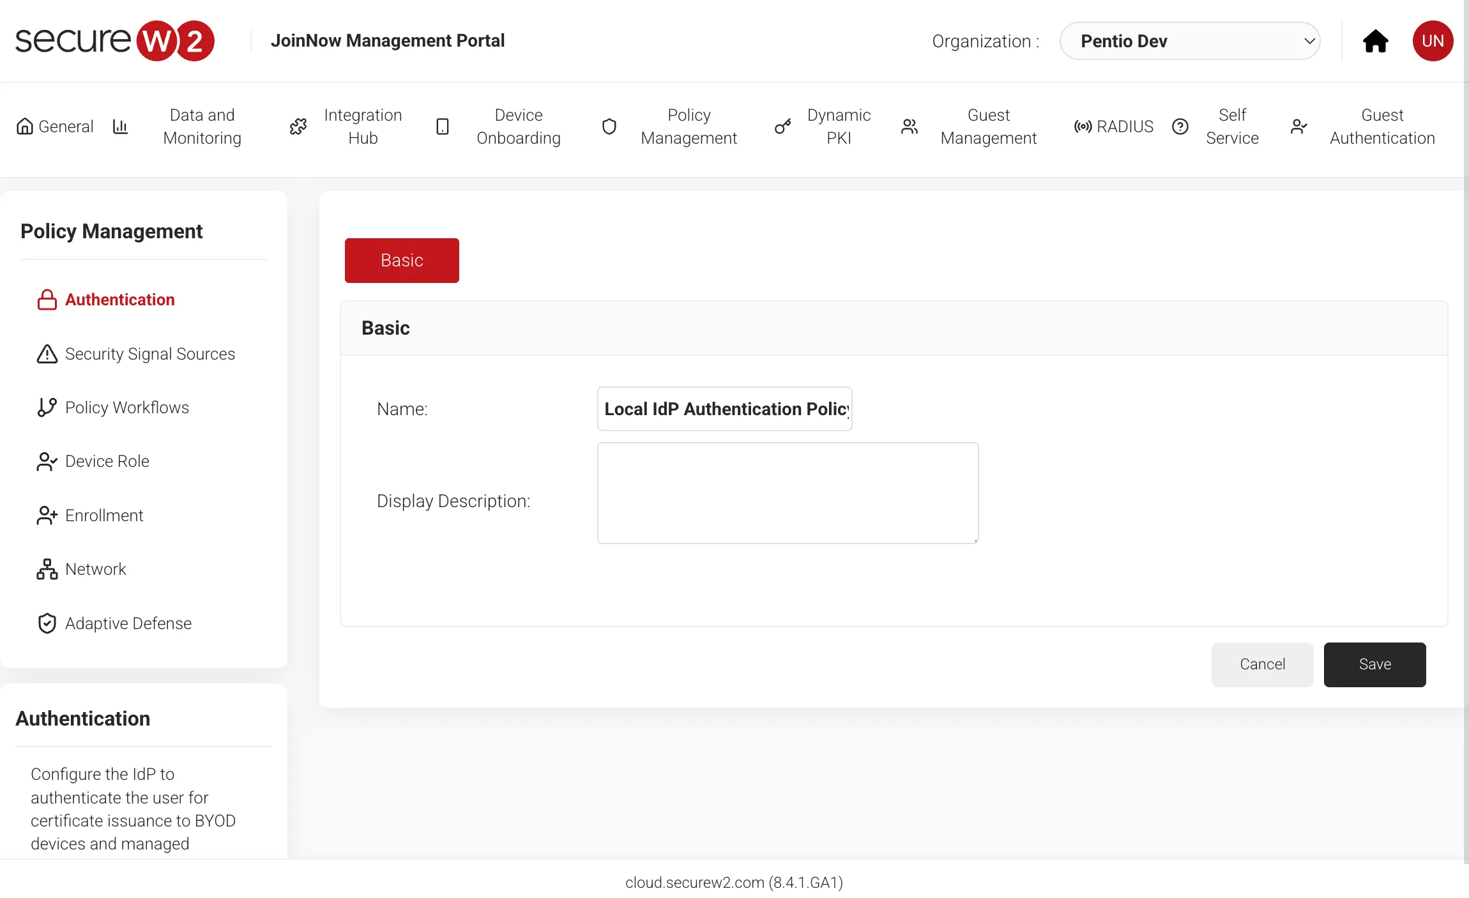Cancel the policy changes

(x=1262, y=665)
